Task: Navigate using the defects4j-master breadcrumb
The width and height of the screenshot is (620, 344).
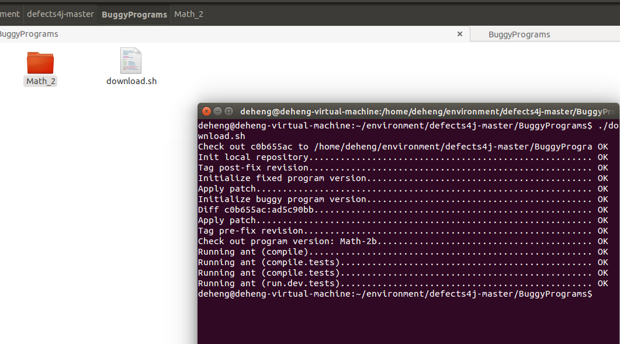Action: click(x=60, y=14)
